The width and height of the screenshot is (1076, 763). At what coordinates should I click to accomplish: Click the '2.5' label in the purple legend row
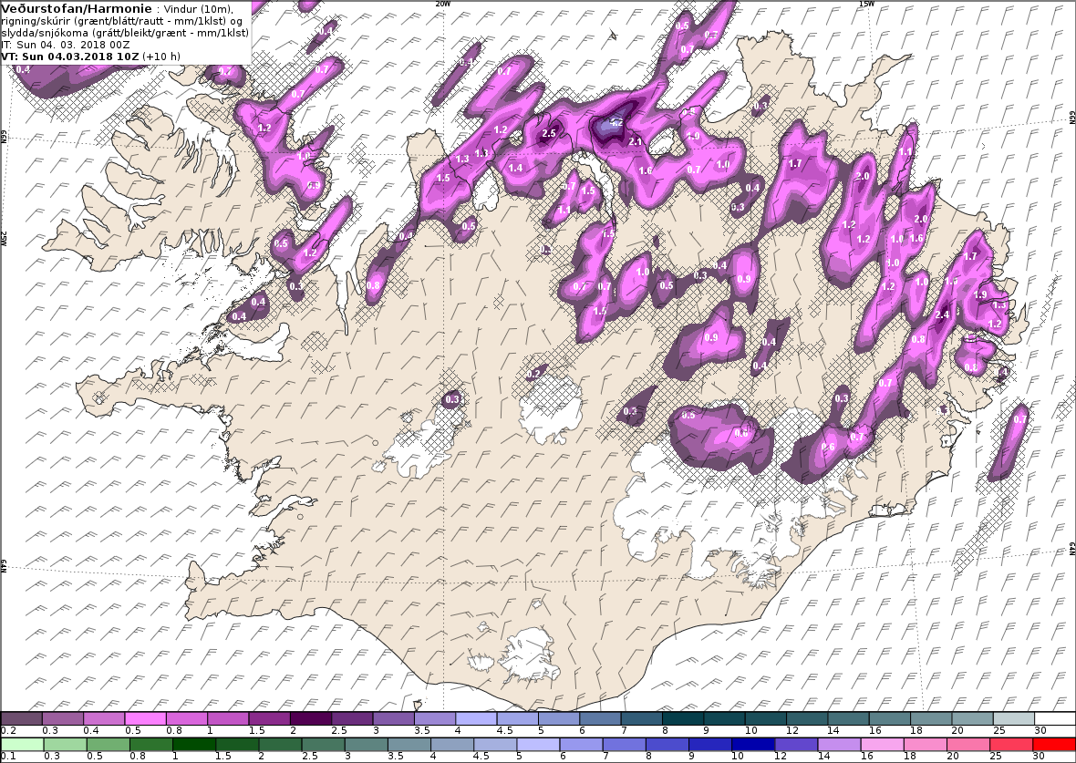click(x=339, y=731)
